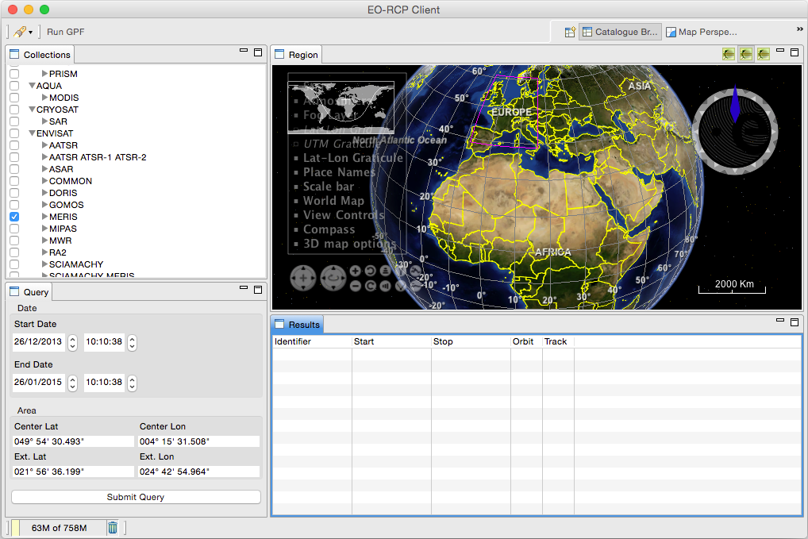Click Run GPF in toolbar

[65, 32]
